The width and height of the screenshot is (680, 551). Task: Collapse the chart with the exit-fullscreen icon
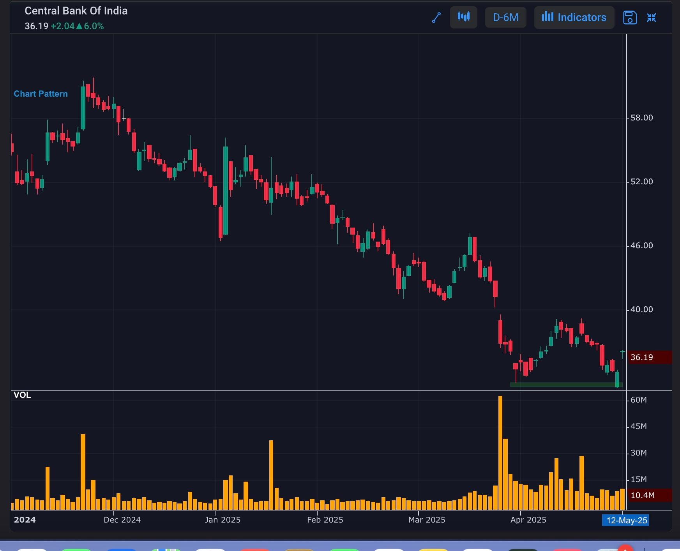coord(652,18)
